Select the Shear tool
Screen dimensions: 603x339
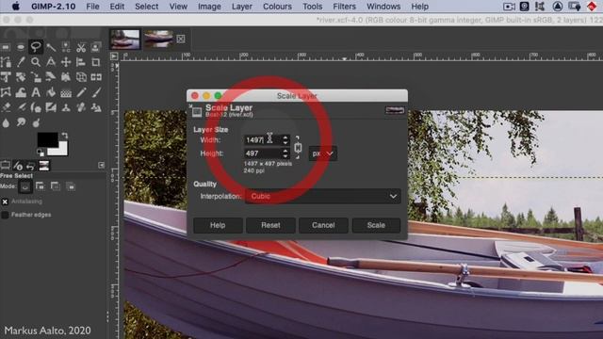coord(51,77)
